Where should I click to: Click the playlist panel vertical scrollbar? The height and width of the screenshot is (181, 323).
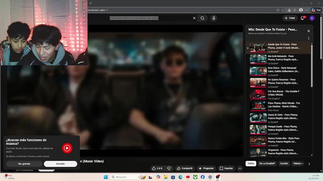312,66
